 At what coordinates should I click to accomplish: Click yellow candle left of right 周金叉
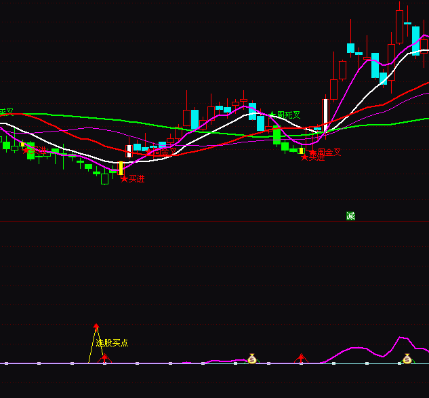pos(302,151)
